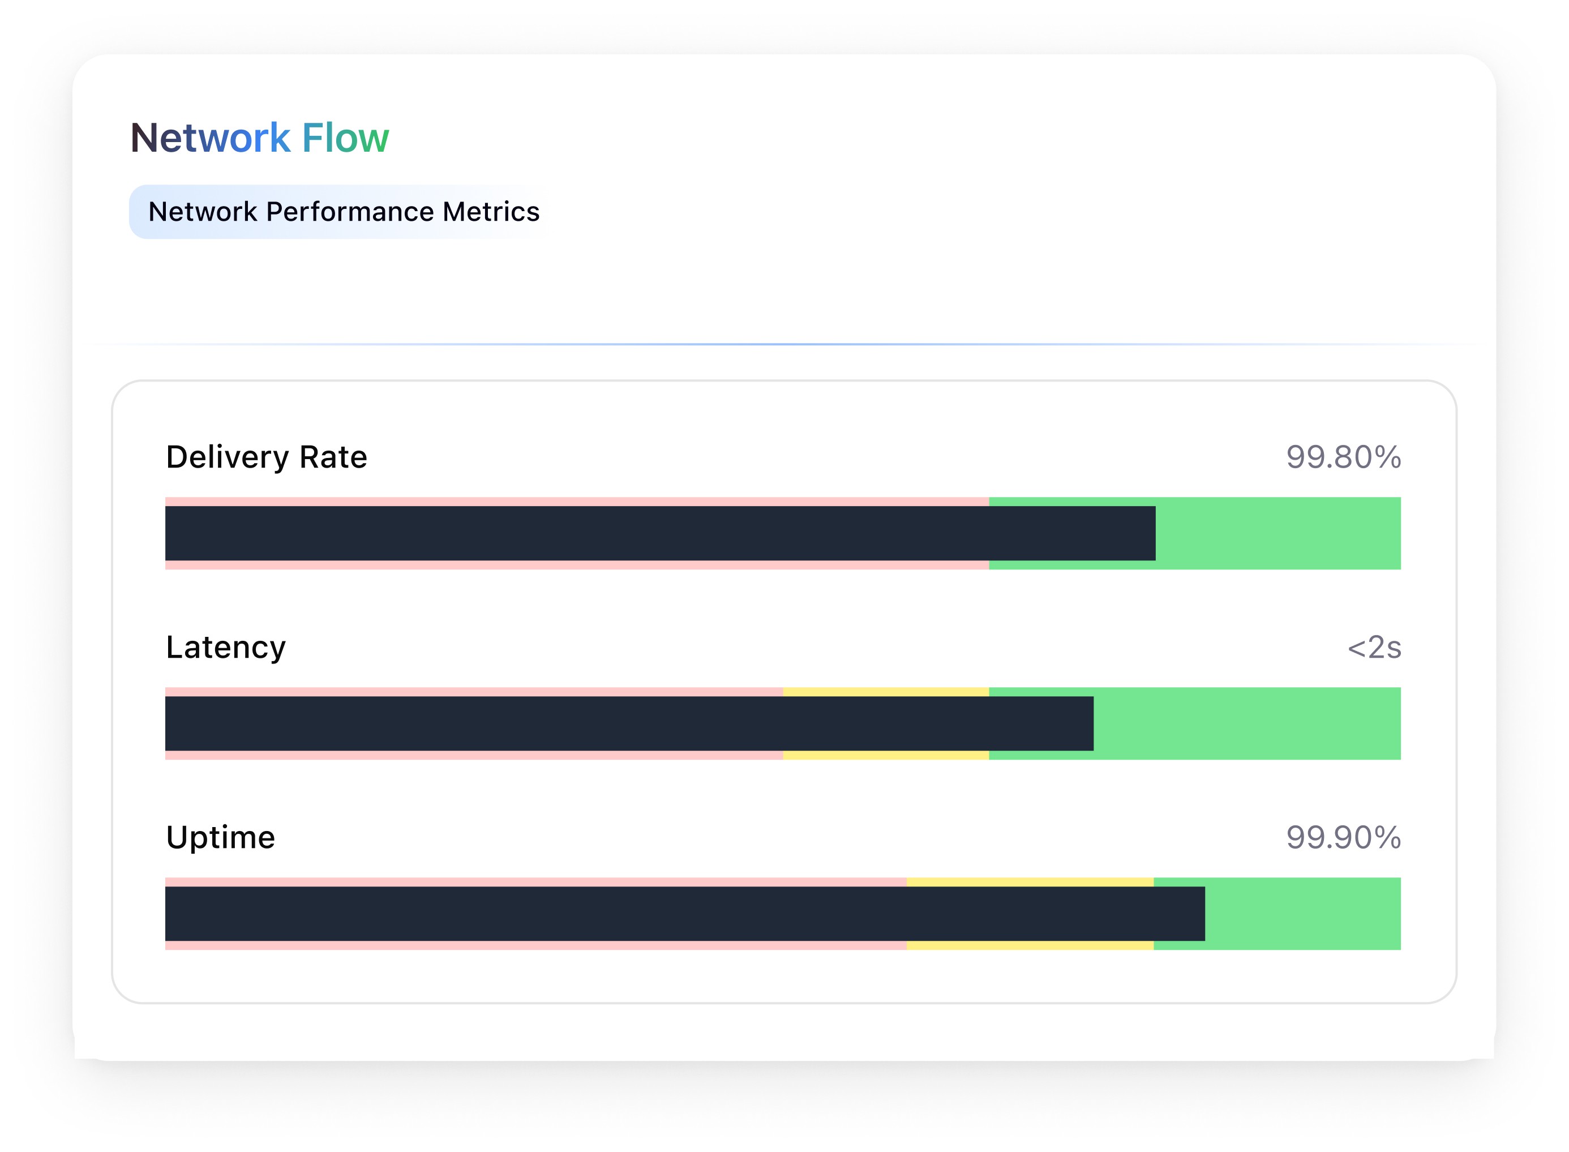Click green zone of Delivery Rate bar

(x=1278, y=533)
